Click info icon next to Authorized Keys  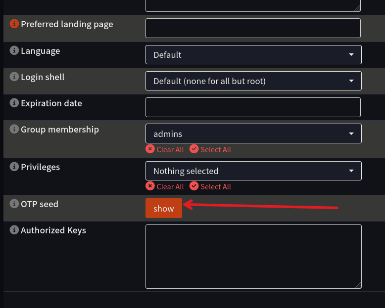pos(14,230)
